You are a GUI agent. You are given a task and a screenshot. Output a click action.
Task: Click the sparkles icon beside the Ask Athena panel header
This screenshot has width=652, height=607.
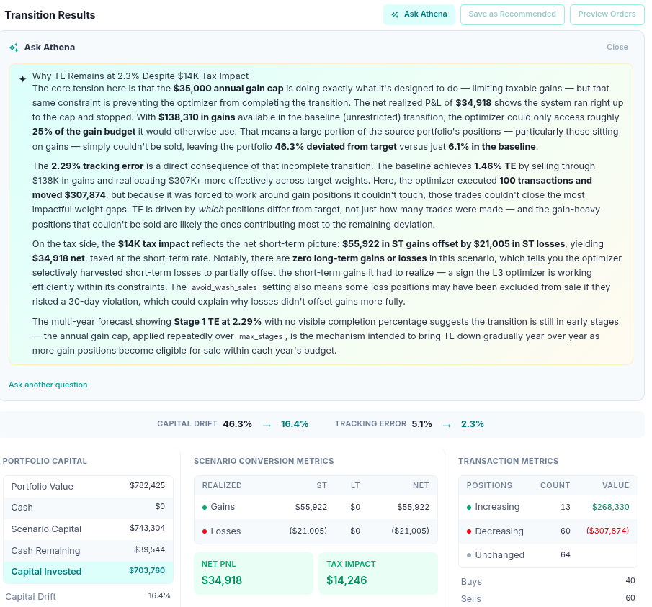(13, 47)
